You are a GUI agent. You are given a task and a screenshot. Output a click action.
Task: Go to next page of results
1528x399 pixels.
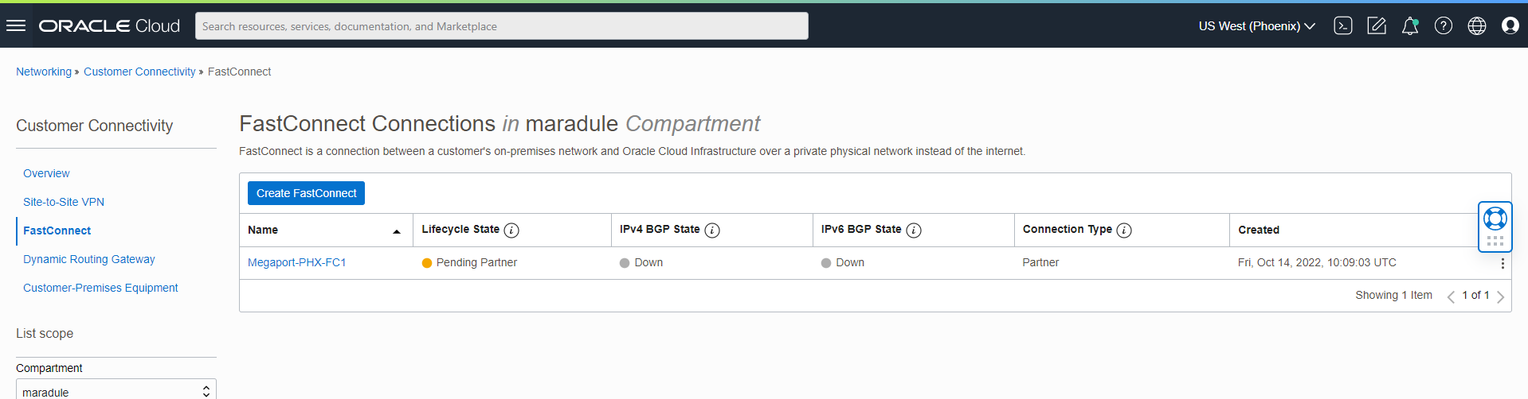coord(1501,296)
